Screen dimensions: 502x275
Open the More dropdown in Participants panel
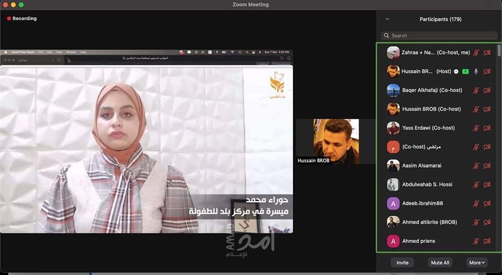477,262
